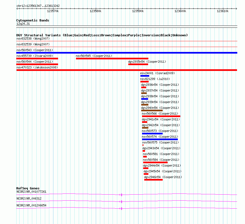The width and height of the screenshot is (245, 224).
Task: Click the red bar under dgv2941n54
Action: pyautogui.click(x=145, y=122)
